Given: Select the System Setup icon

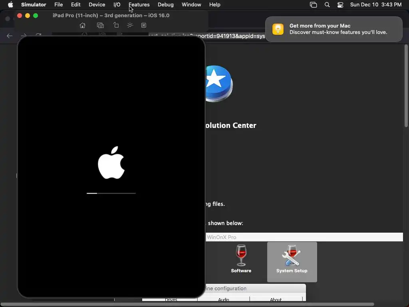Looking at the screenshot, I should 292,261.
